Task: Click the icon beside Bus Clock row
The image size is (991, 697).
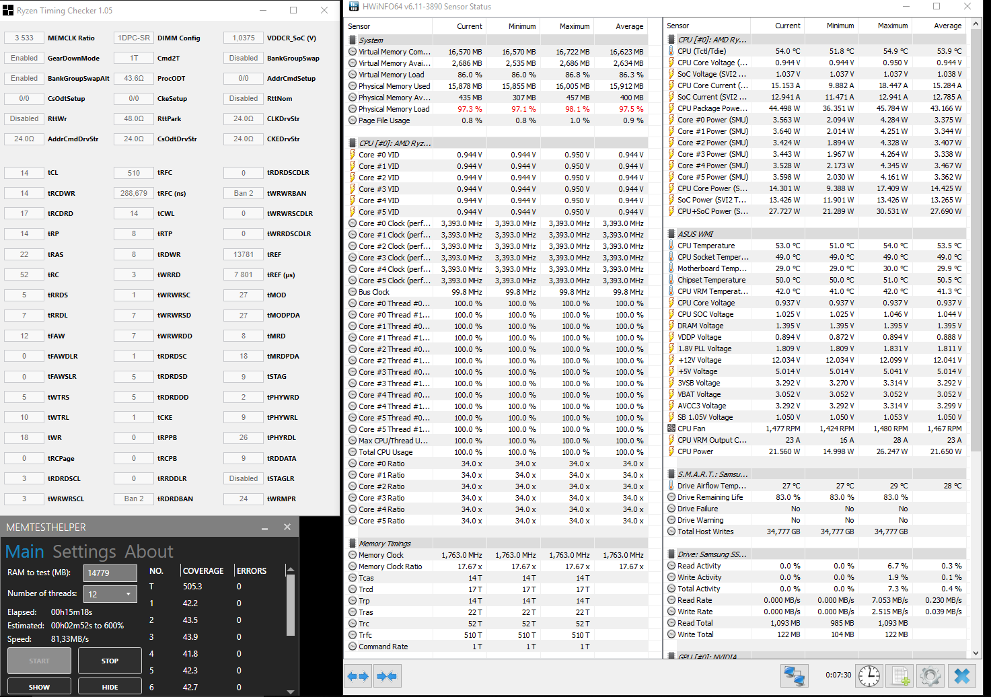Action: [353, 292]
